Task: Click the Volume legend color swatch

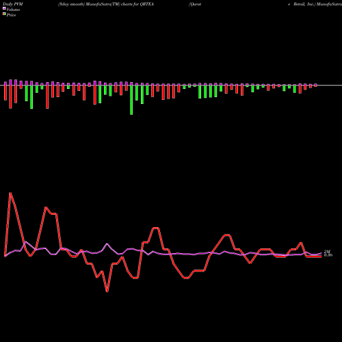Action: tap(4, 9)
